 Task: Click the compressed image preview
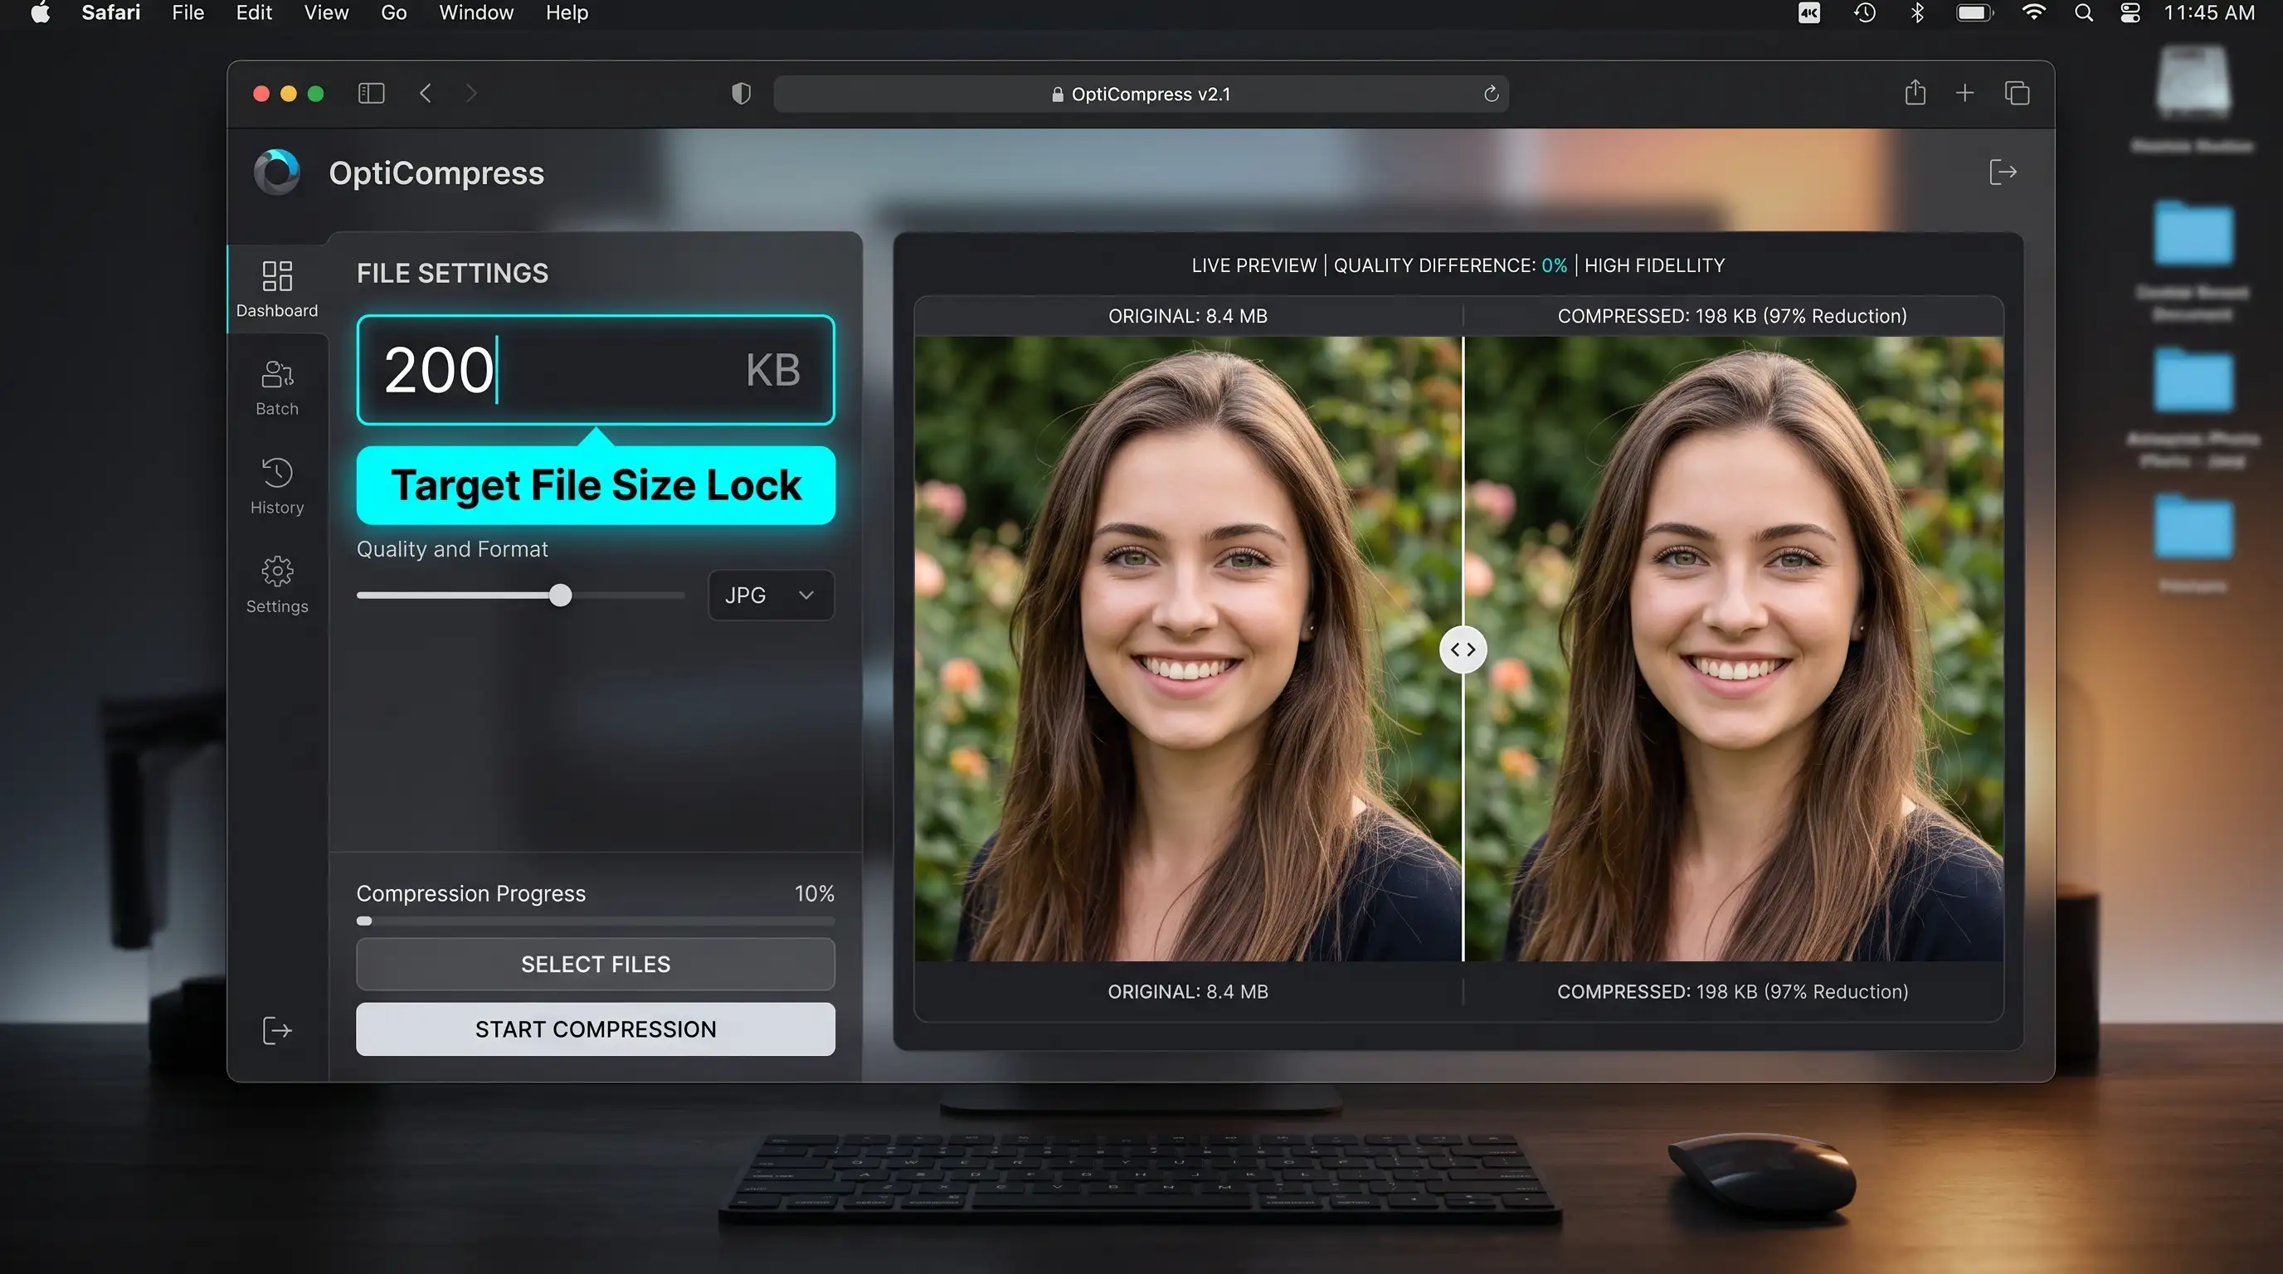[x=1734, y=649]
